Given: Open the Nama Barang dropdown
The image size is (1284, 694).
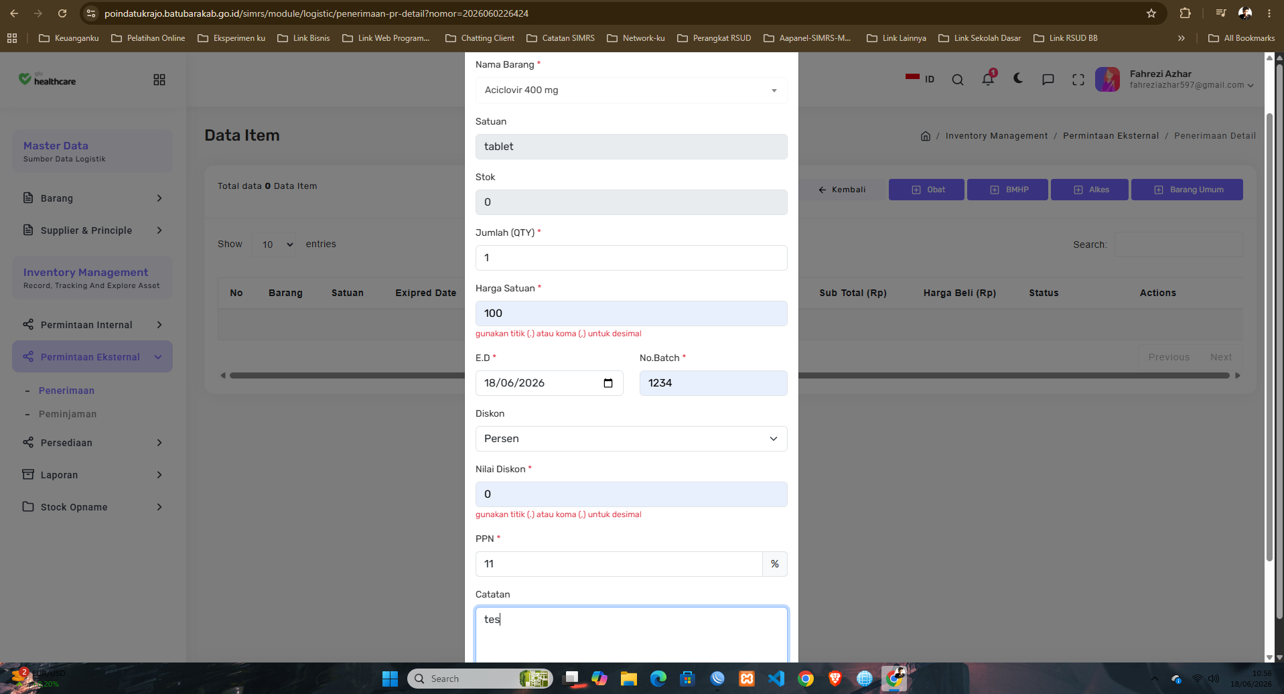Looking at the screenshot, I should (631, 90).
